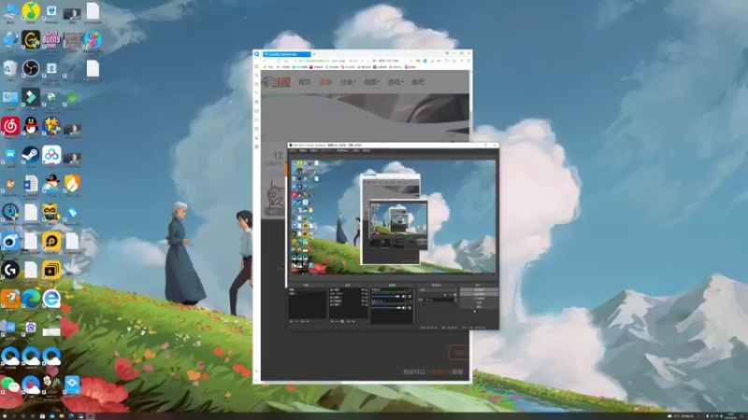Expand the 游戏 dropdown on Douyu
748x420 pixels.
[396, 82]
